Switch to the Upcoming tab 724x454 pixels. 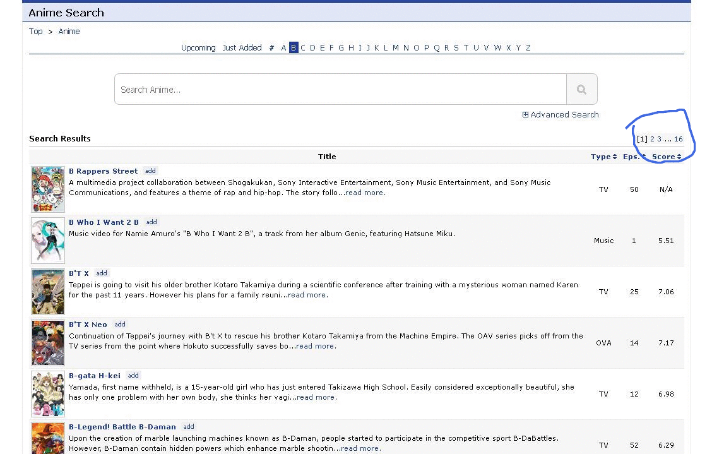198,47
